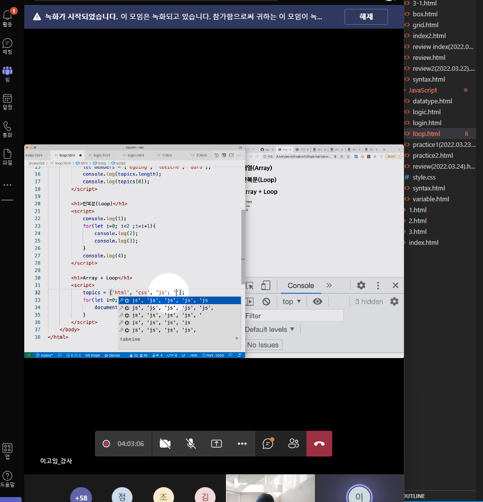Image resolution: width=483 pixels, height=502 pixels.
Task: Select the 이 participant avatar
Action: coord(359,494)
